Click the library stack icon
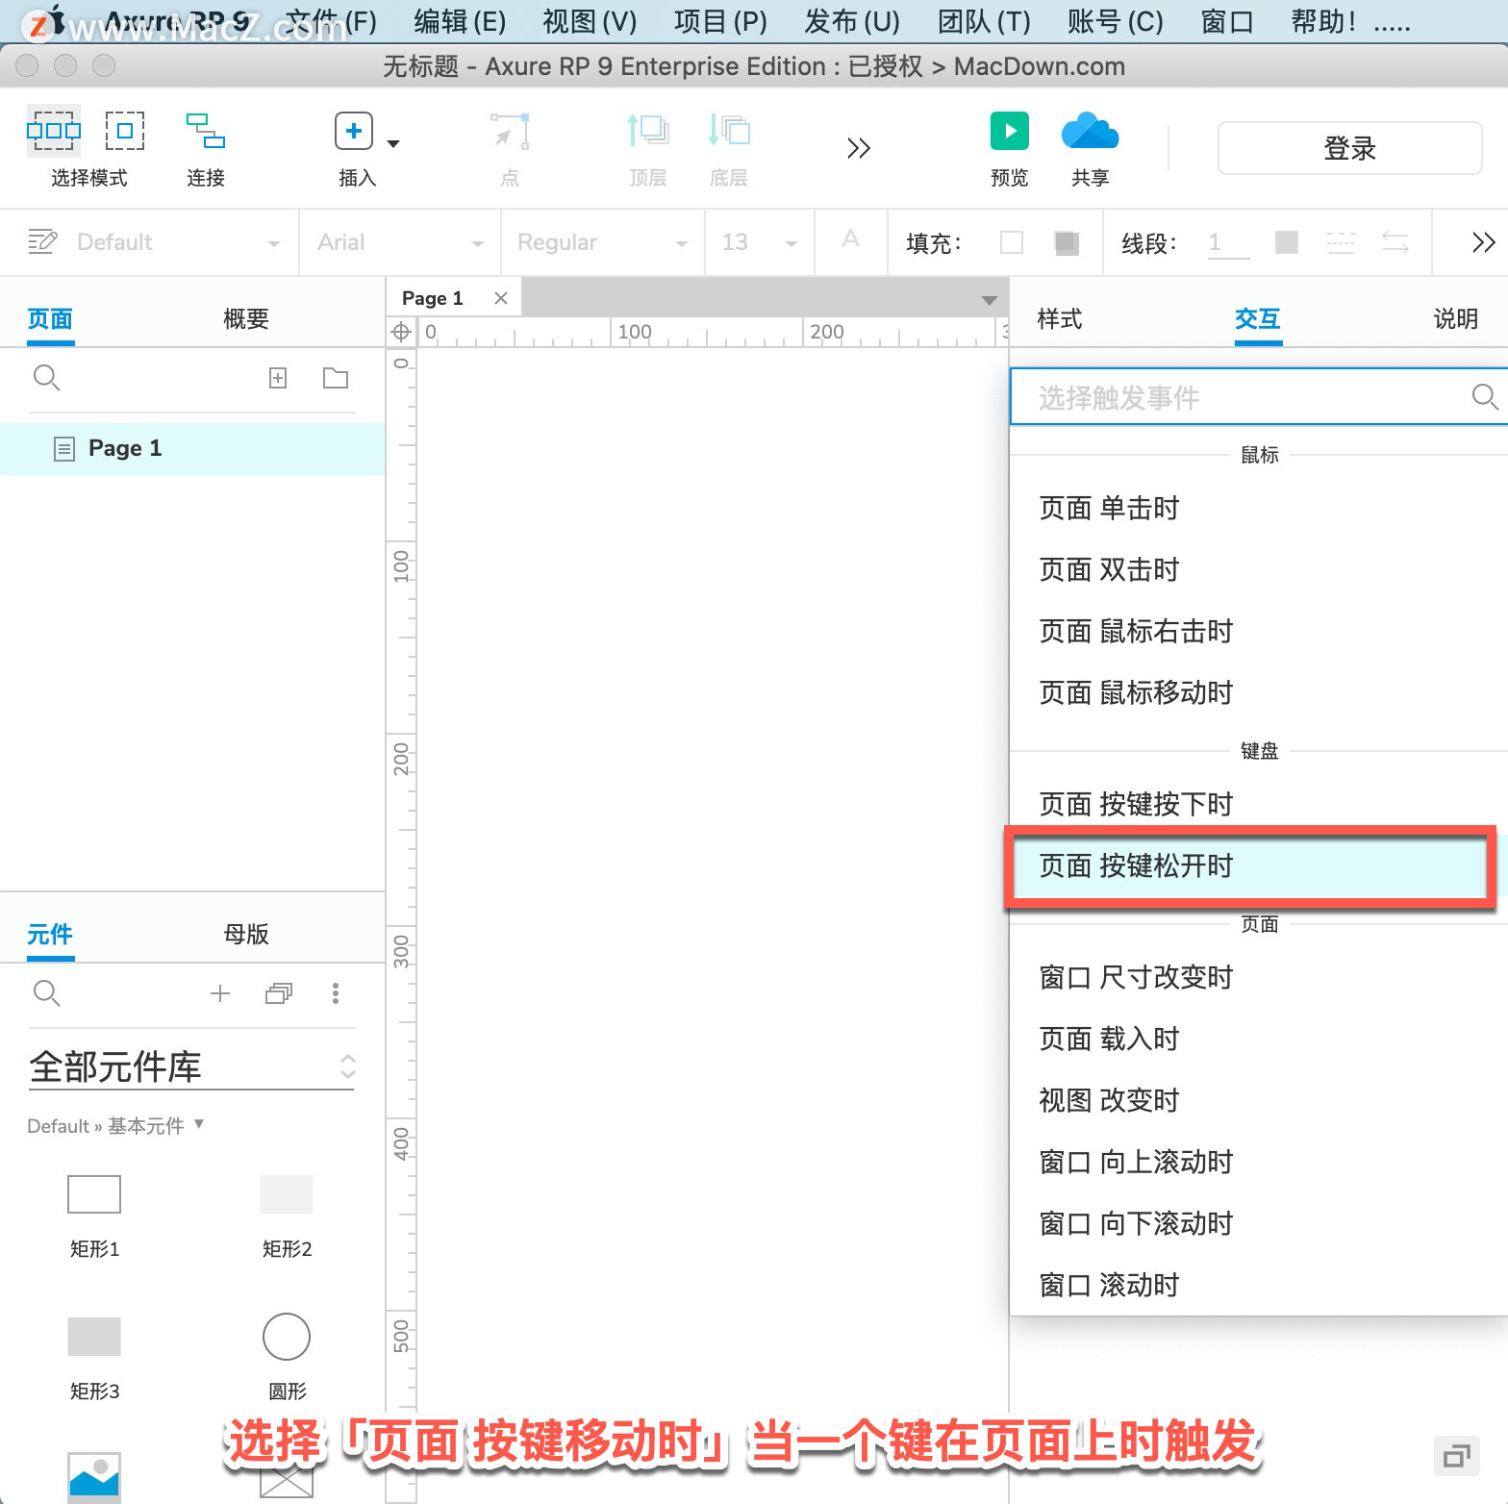1508x1504 pixels. coord(279,993)
